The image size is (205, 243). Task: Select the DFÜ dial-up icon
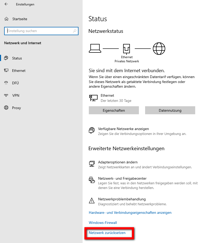[x=6, y=83]
